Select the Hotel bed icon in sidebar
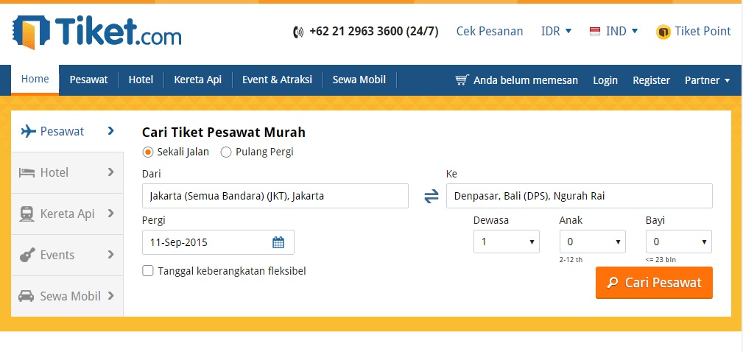This screenshot has width=743, height=352. (x=27, y=172)
